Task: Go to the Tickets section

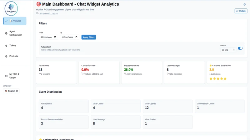Action: [15, 45]
